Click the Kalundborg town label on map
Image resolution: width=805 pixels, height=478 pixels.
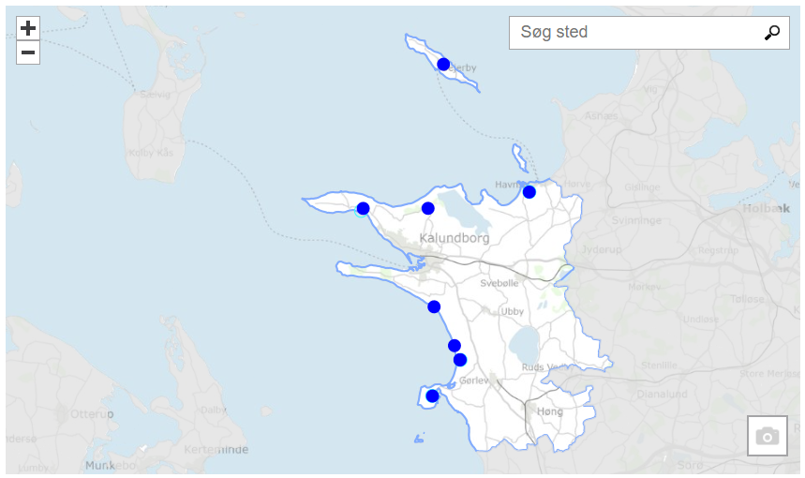click(454, 238)
